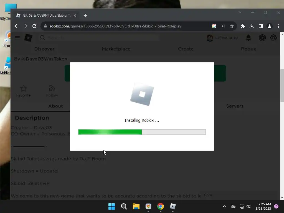Click Chrome's forward arrow
This screenshot has width=284, height=213.
coord(26,26)
